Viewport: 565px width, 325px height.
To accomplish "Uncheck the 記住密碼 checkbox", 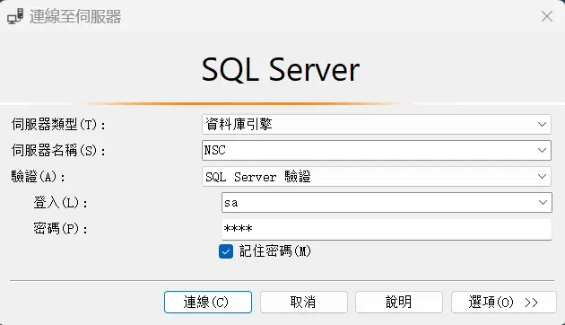I will coord(226,251).
